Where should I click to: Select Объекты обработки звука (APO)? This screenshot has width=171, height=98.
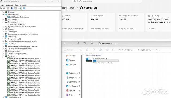[x=20, y=49]
